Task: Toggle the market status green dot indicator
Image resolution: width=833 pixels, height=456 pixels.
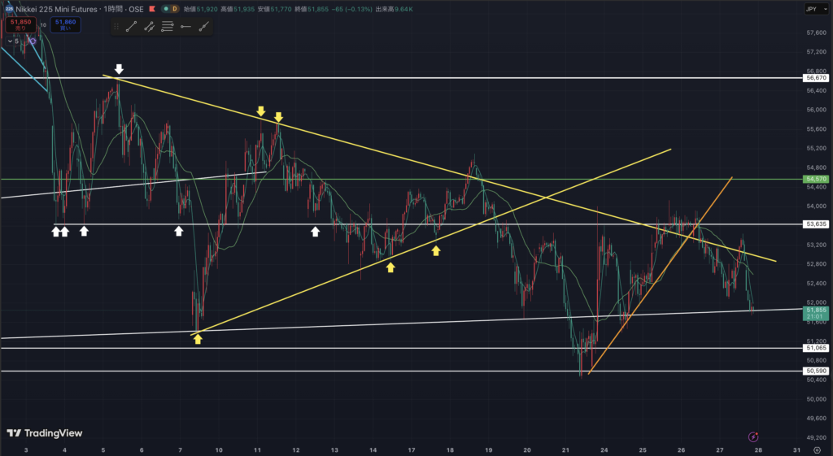Action: click(x=166, y=9)
